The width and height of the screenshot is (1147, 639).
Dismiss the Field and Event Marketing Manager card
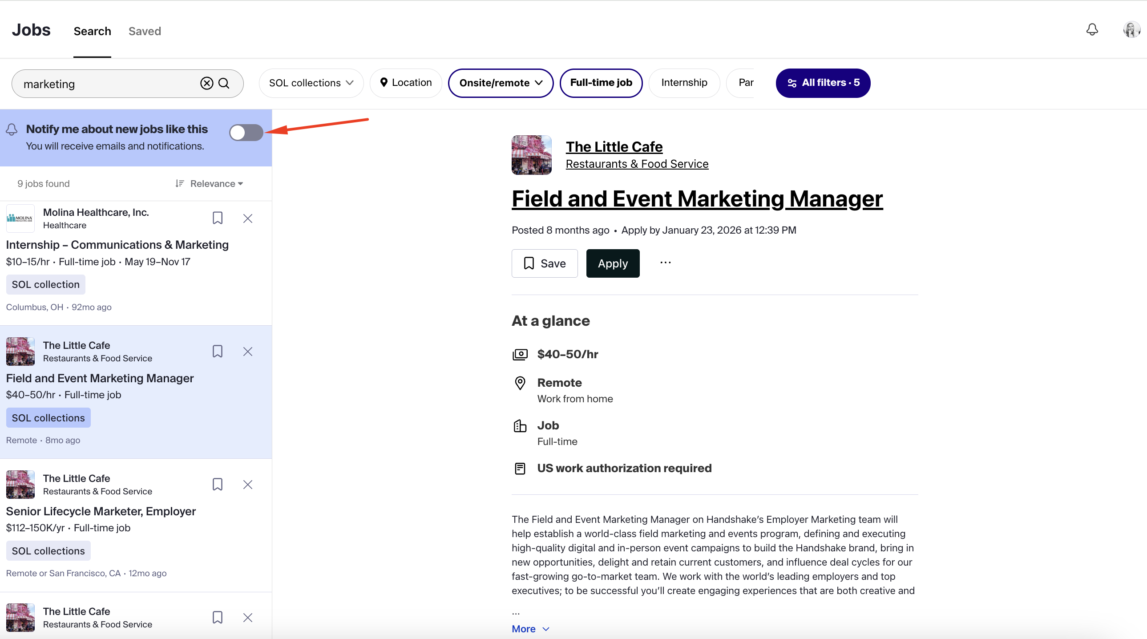tap(247, 352)
